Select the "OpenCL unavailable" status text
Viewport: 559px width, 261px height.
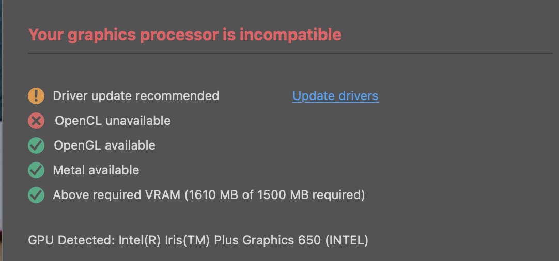(x=113, y=121)
